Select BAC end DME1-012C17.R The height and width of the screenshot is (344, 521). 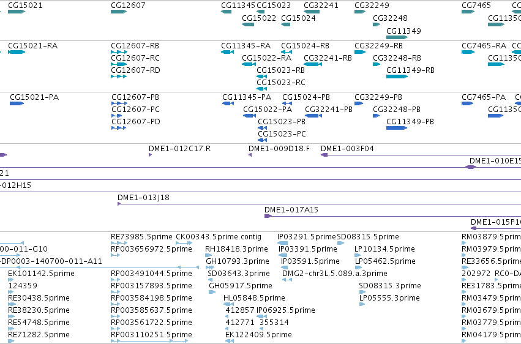point(150,155)
